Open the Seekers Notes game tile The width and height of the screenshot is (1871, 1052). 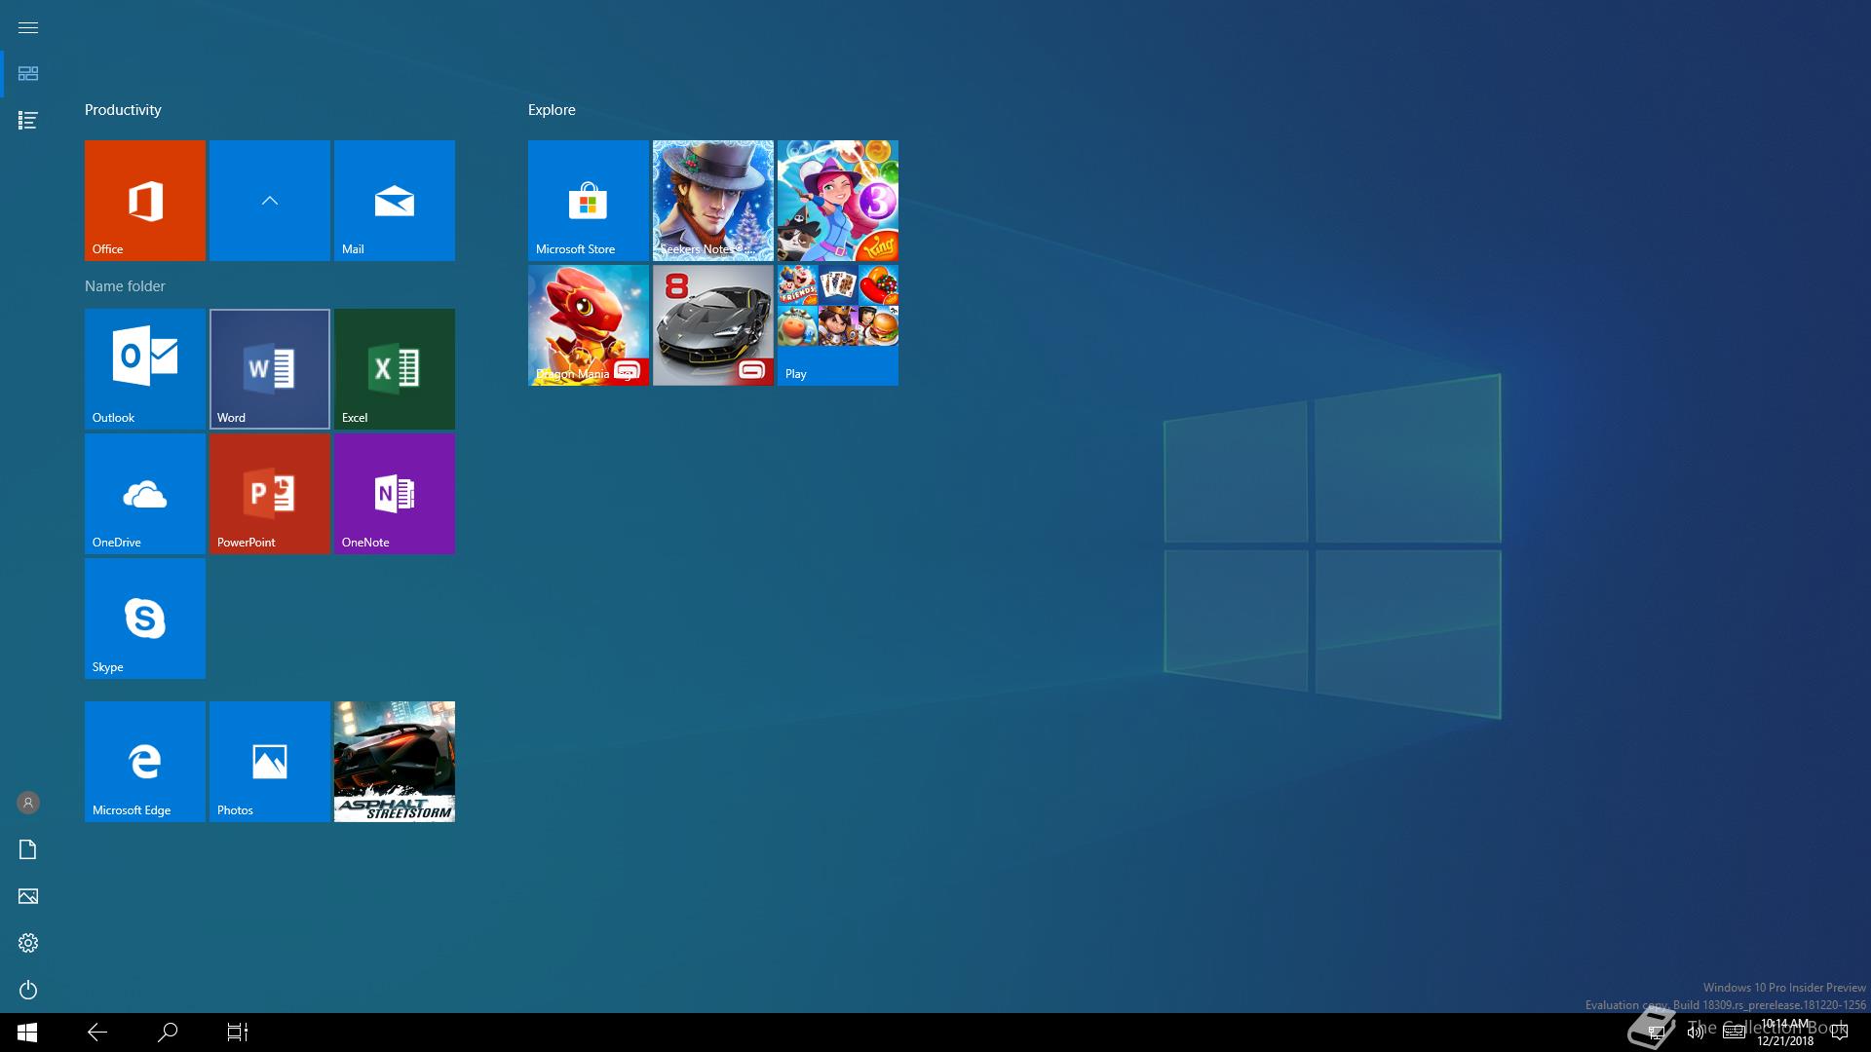coord(713,201)
